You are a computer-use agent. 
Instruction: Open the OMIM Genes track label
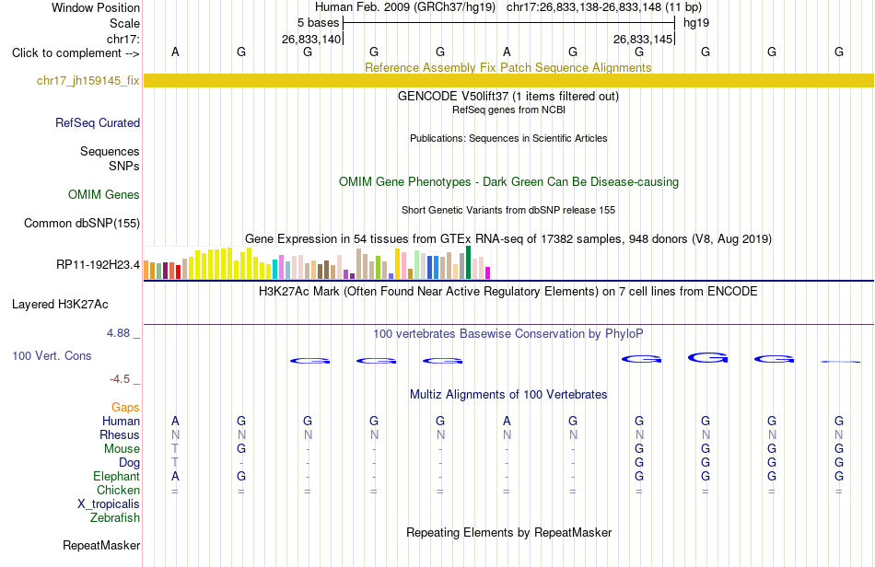104,194
